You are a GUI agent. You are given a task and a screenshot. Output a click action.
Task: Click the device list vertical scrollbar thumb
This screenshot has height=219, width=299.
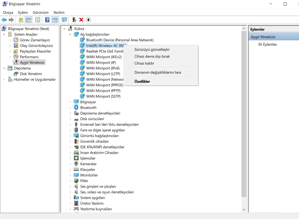[244, 114]
